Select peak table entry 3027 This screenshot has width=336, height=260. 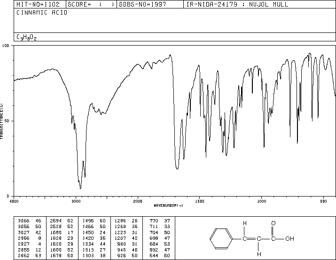click(x=23, y=232)
